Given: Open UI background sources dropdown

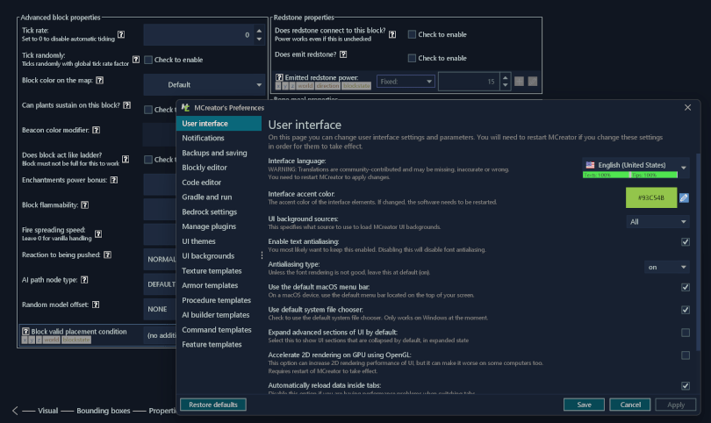Looking at the screenshot, I should pyautogui.click(x=657, y=222).
